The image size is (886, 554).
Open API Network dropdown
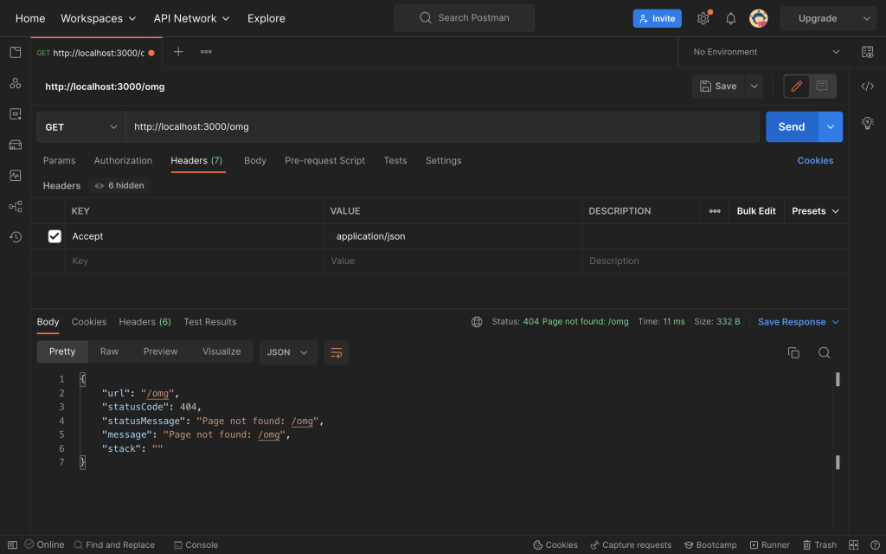(x=191, y=19)
